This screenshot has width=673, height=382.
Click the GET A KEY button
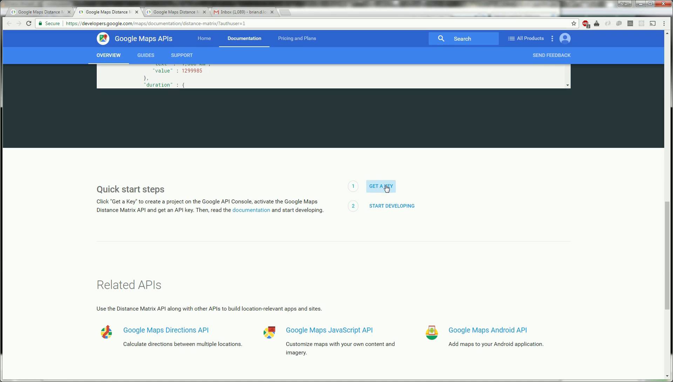point(381,186)
